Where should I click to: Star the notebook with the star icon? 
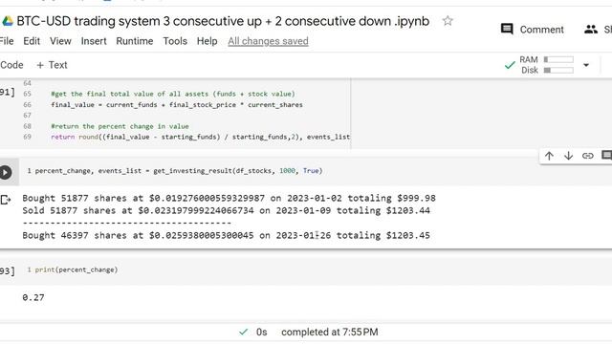coord(448,21)
